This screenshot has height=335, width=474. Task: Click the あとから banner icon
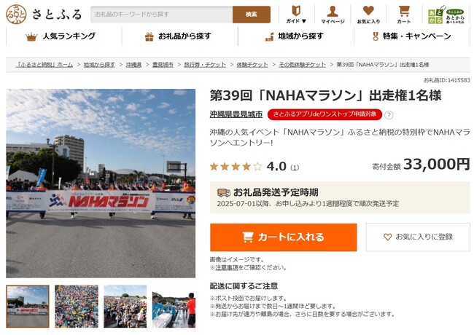[446, 15]
